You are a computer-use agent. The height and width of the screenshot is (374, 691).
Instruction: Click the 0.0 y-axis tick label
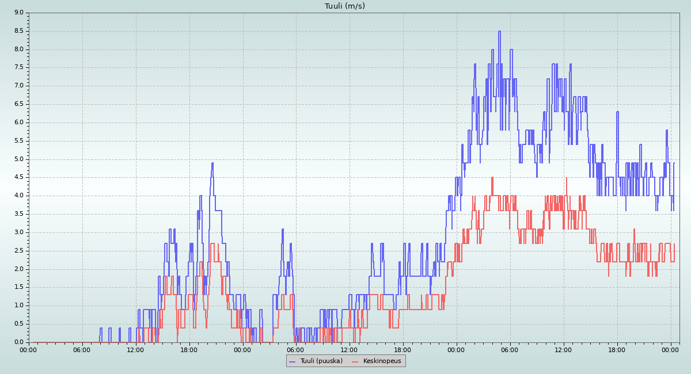coord(18,342)
